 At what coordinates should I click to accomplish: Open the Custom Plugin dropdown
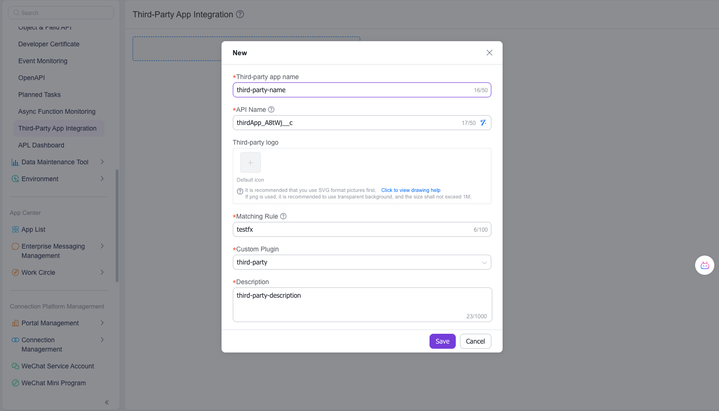click(x=484, y=262)
